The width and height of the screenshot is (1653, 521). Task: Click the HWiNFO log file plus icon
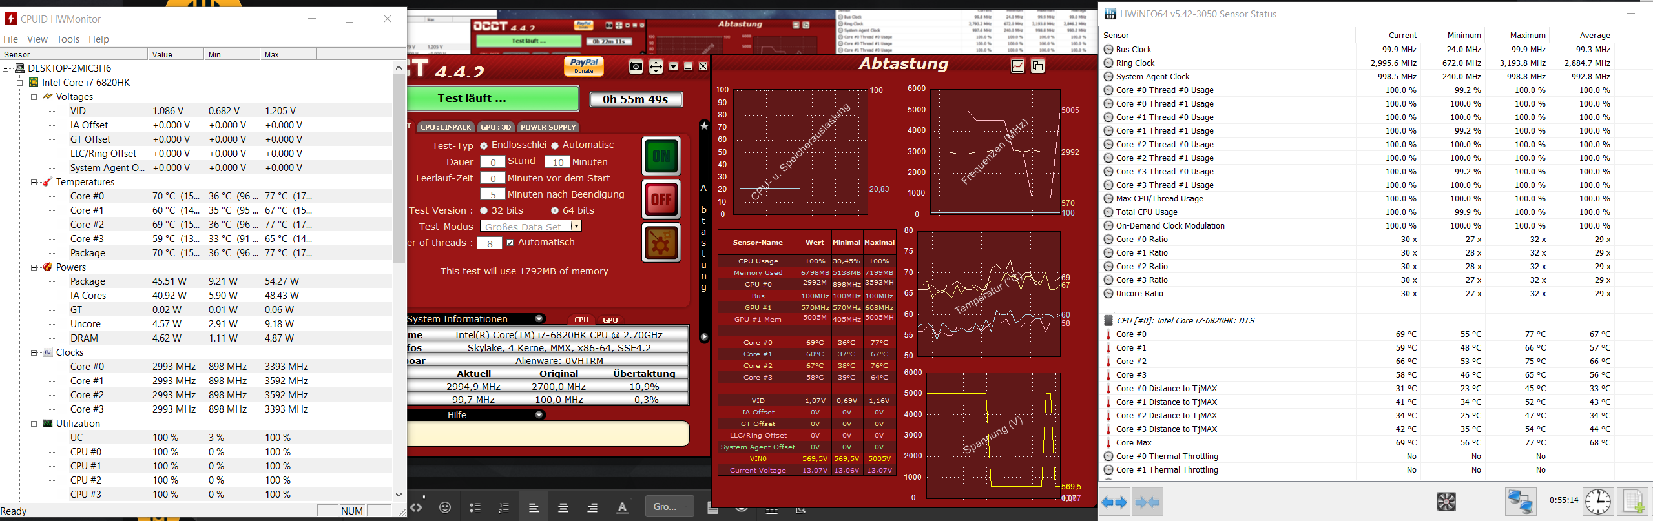pos(1634,502)
